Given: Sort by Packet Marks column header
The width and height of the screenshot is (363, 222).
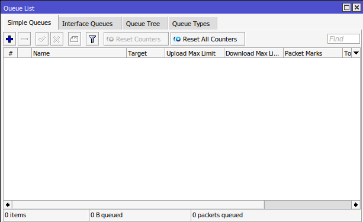Looking at the screenshot, I should [313, 53].
